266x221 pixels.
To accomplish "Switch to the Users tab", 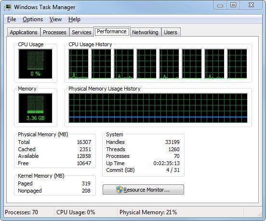I will 171,32.
